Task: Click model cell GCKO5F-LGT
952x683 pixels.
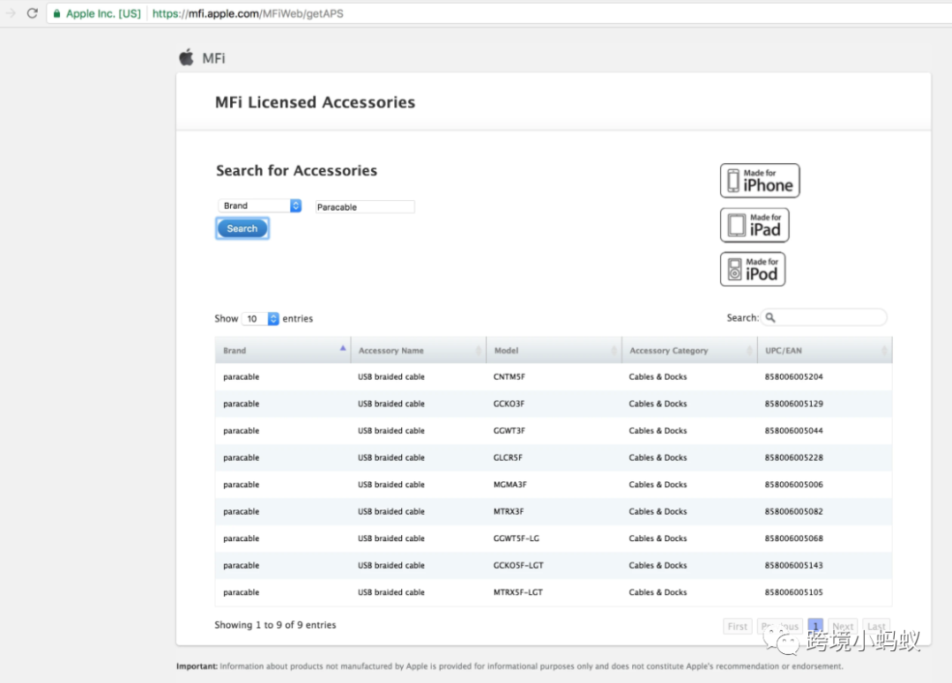Action: (518, 565)
